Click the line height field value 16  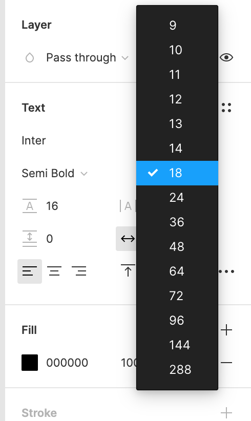pyautogui.click(x=52, y=206)
